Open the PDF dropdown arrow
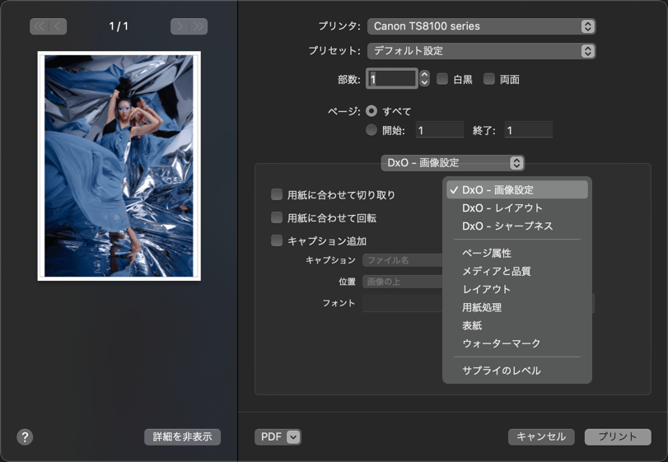 point(293,436)
